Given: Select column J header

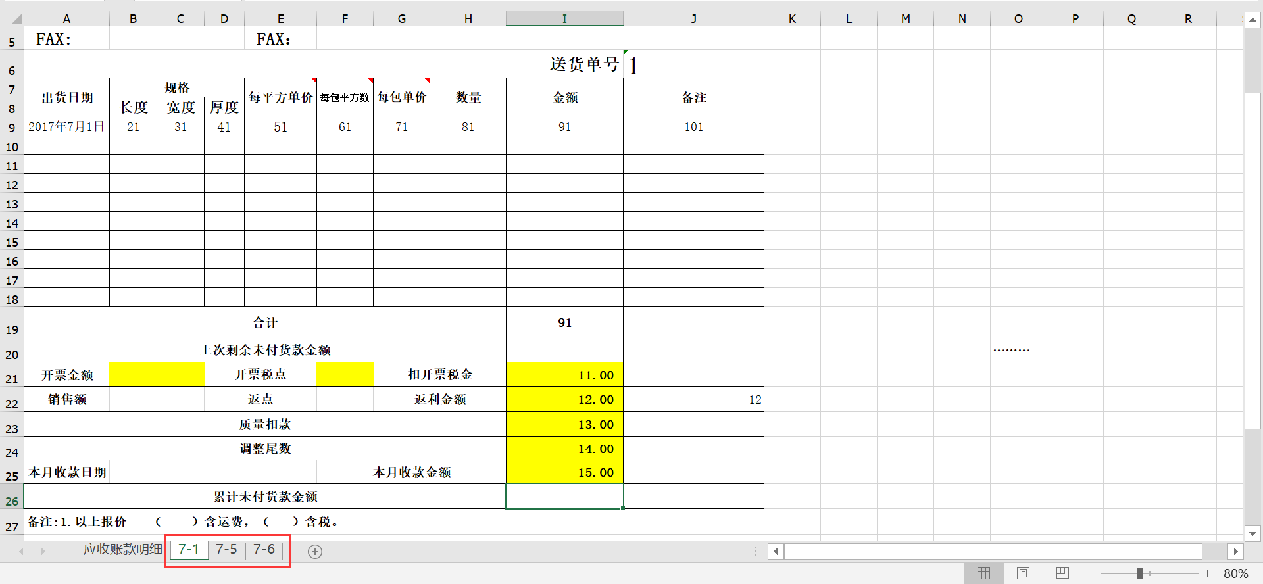Looking at the screenshot, I should [x=693, y=19].
